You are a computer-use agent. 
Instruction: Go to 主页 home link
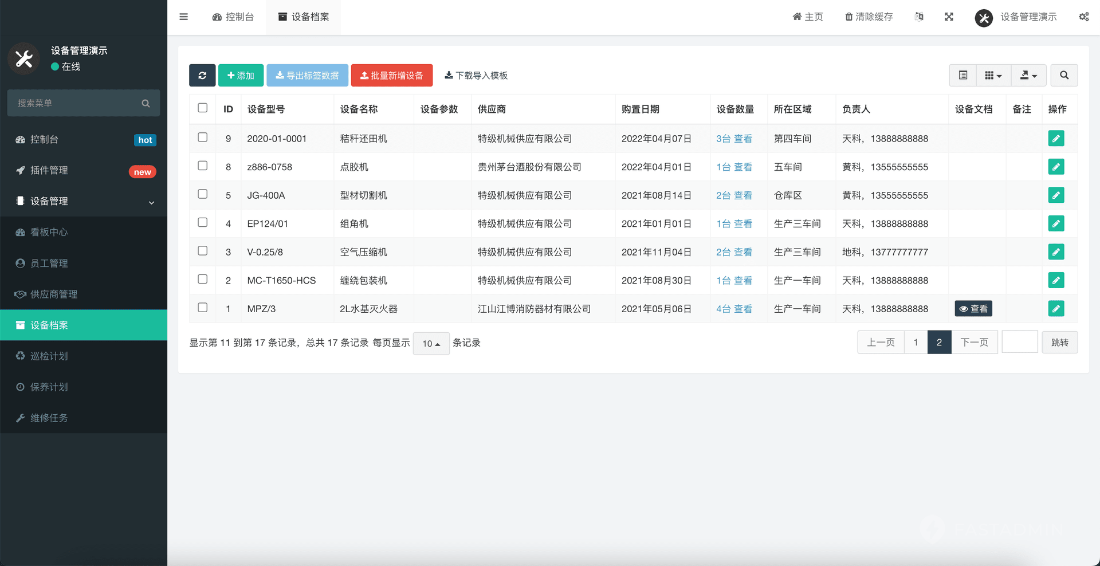click(808, 17)
